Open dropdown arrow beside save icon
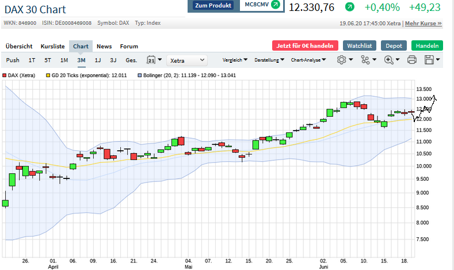This screenshot has width=454, height=270. click(x=438, y=59)
